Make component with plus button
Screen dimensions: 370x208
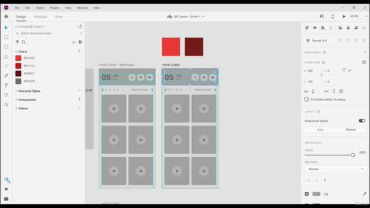365,52
